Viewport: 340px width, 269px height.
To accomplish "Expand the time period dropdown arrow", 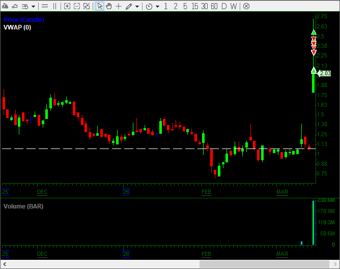I will (157, 7).
